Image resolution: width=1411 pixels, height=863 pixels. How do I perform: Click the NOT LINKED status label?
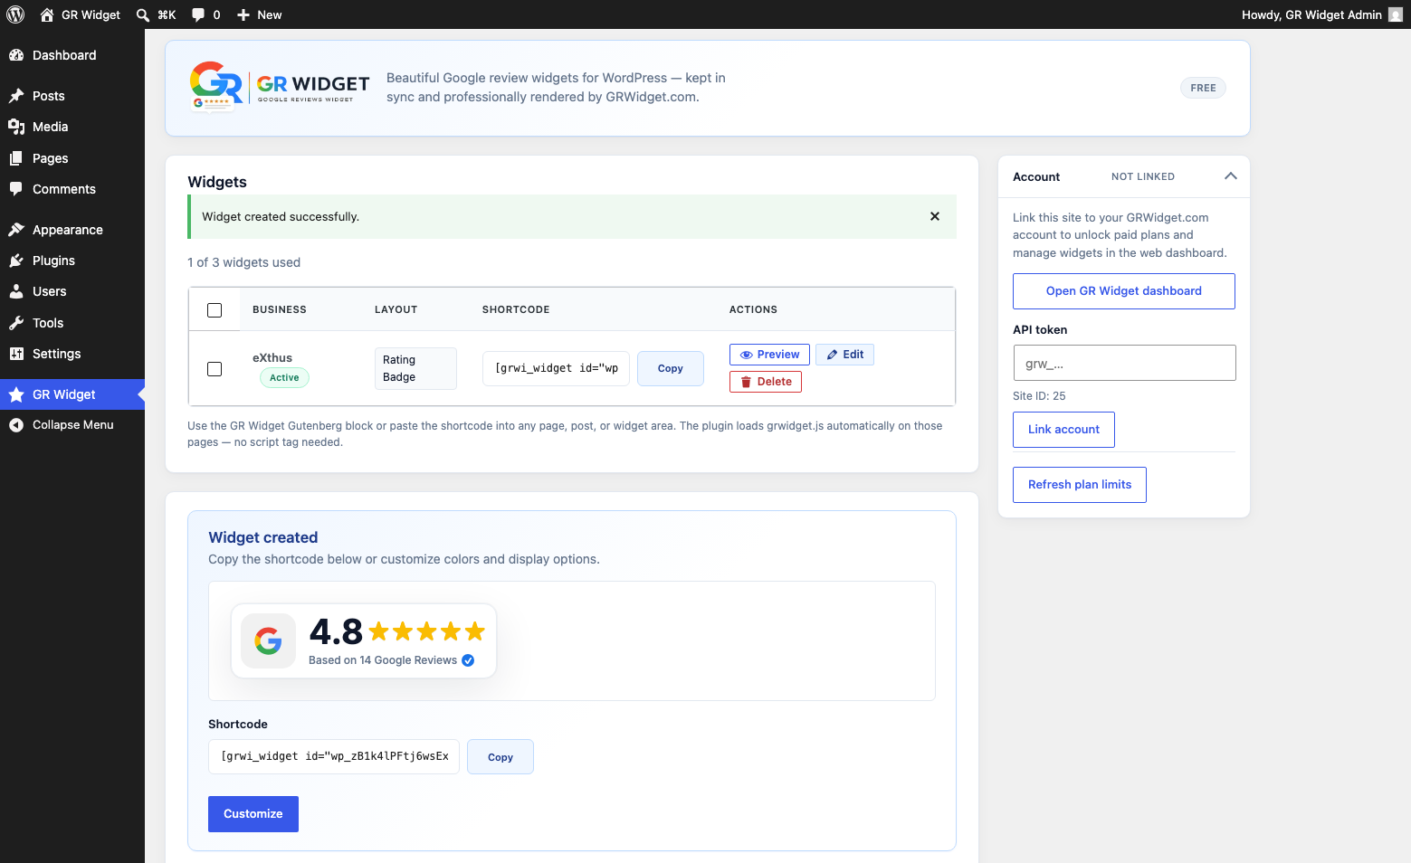[1143, 176]
